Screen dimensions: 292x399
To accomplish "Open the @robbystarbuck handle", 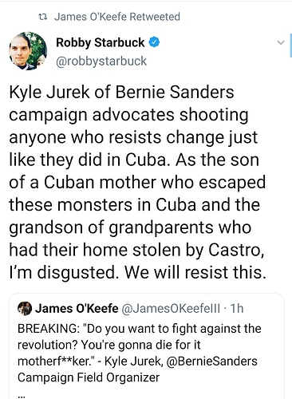I will 101,61.
